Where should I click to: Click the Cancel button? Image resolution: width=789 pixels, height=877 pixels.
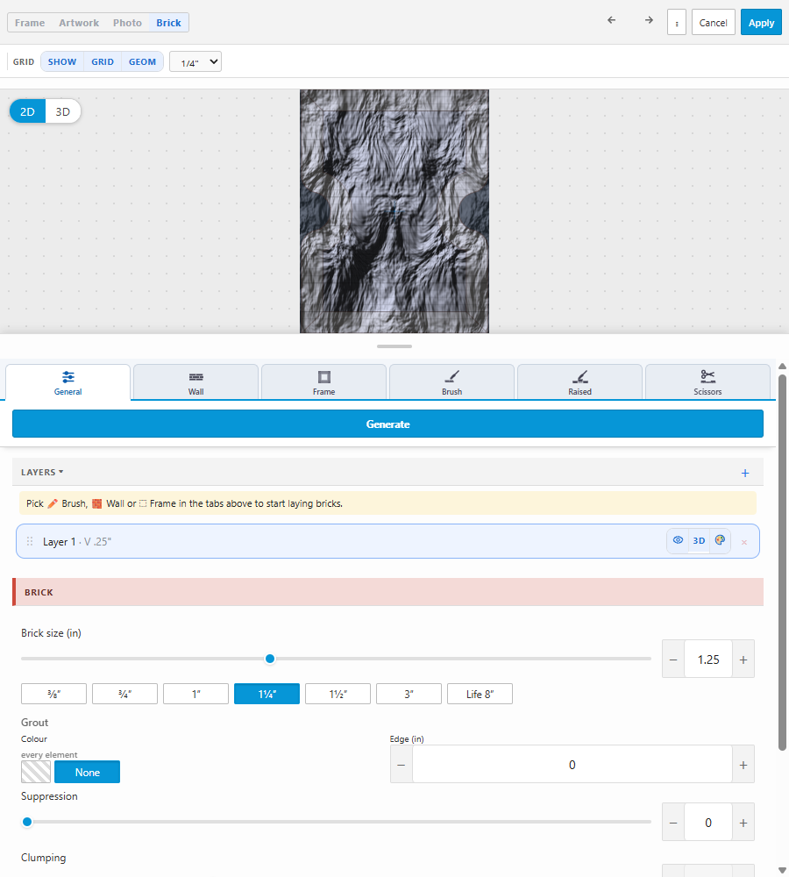click(713, 23)
